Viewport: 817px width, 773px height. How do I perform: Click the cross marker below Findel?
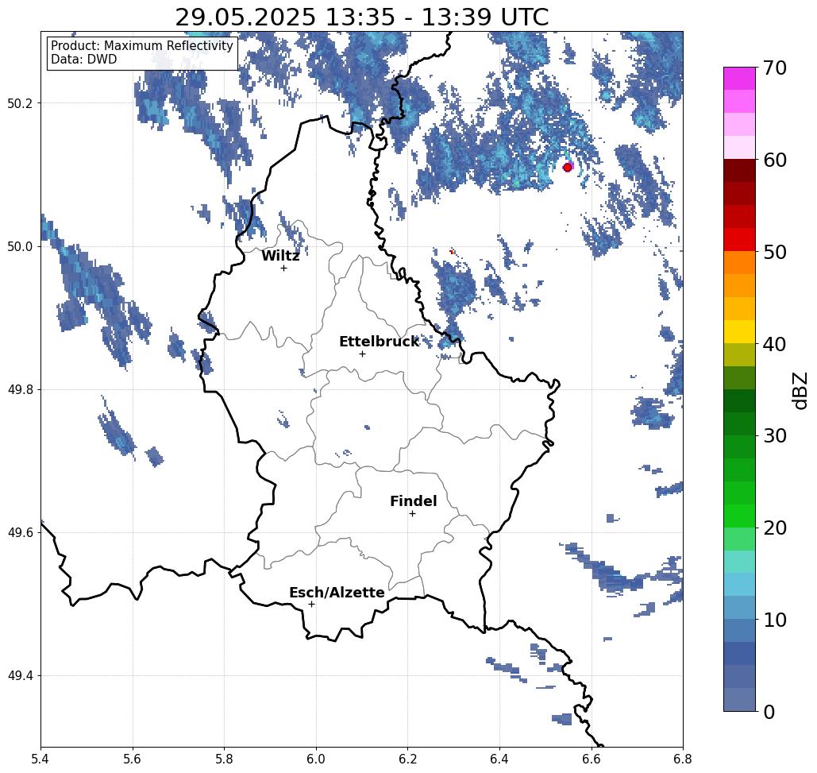pos(412,513)
